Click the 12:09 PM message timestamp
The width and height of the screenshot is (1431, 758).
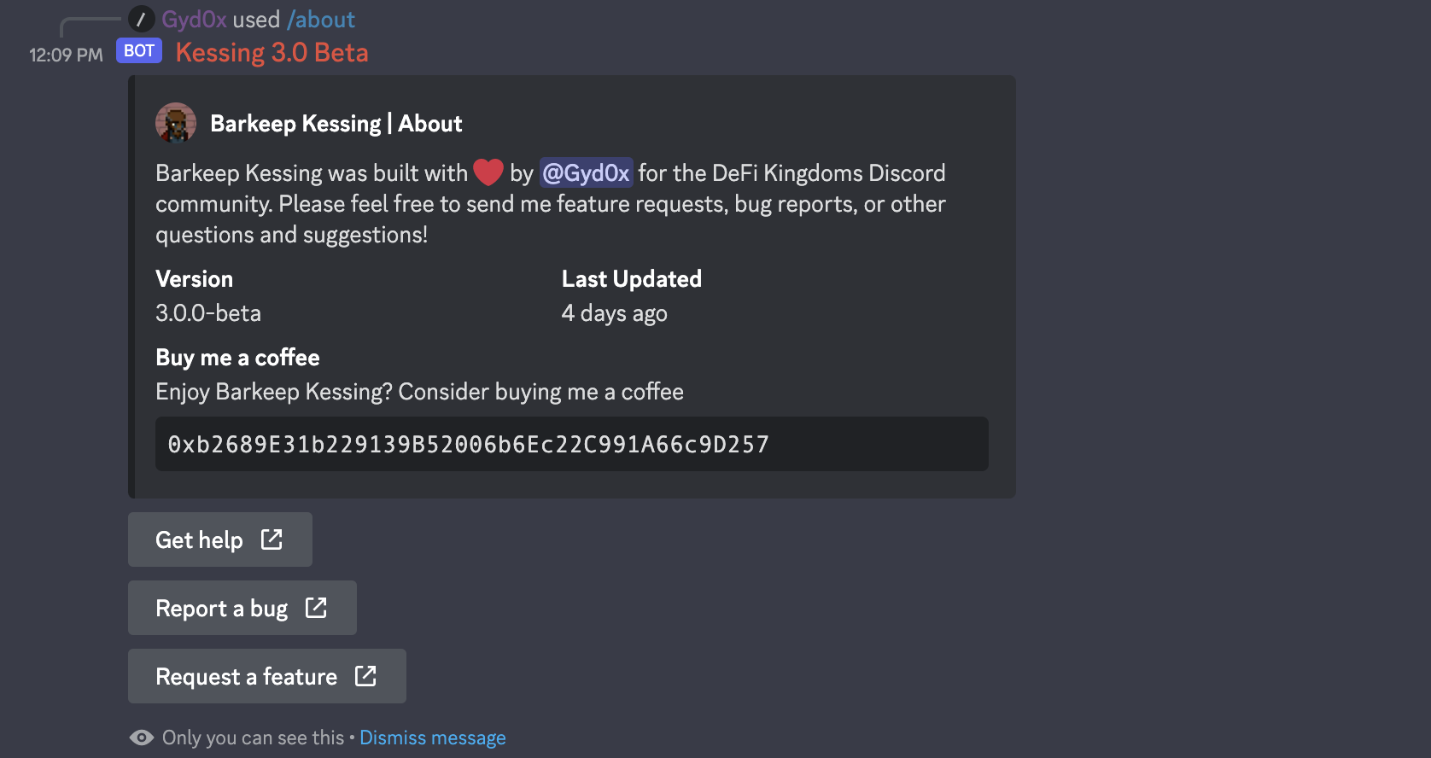point(66,55)
